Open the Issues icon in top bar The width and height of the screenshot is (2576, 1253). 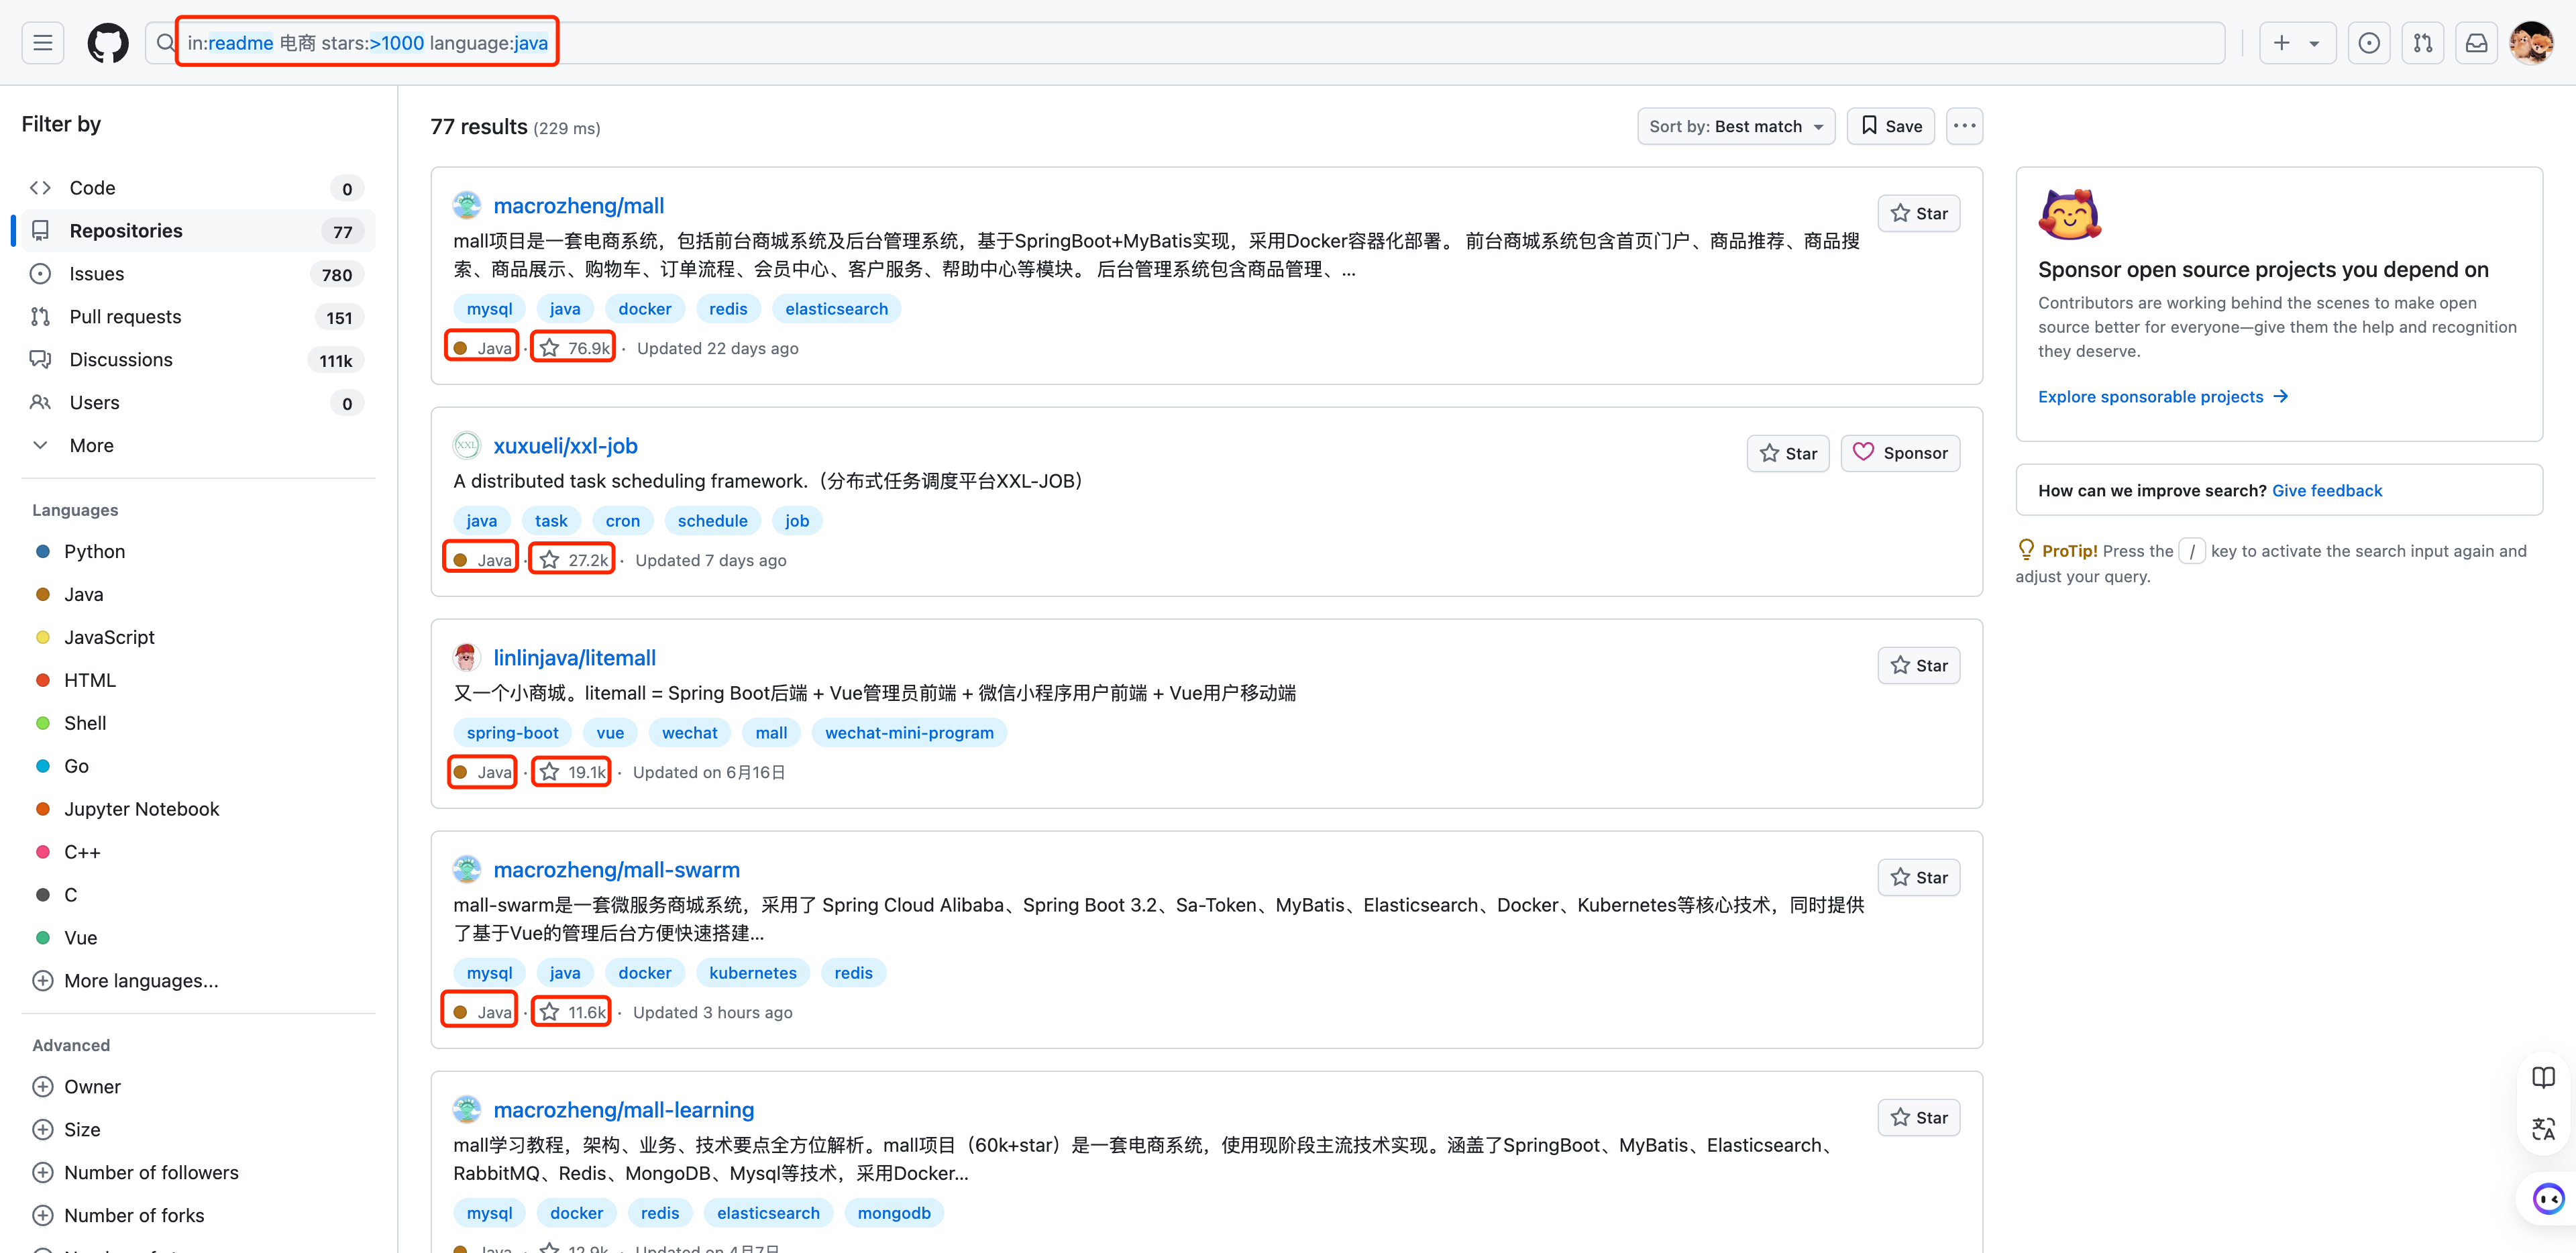click(x=2369, y=43)
